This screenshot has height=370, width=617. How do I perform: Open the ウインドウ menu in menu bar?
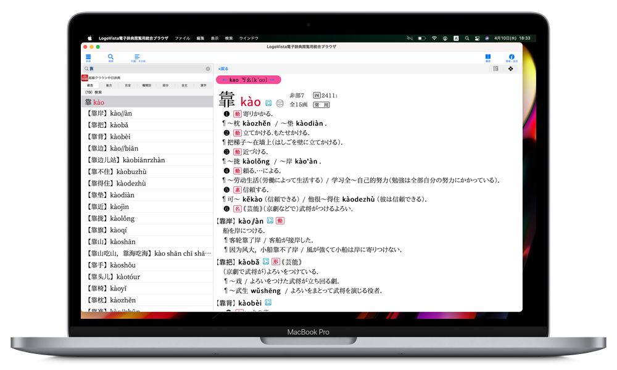[249, 38]
